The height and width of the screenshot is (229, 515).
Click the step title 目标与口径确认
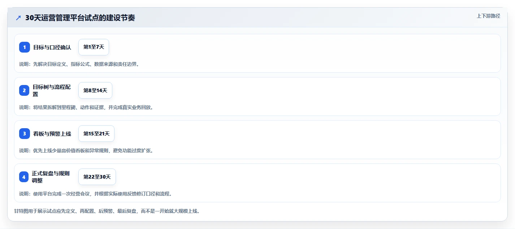(x=52, y=47)
